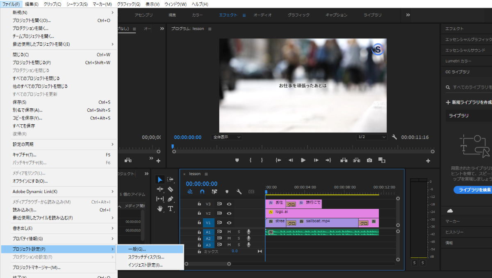Click the Lift button
Image resolution: width=492 pixels, height=278 pixels.
pos(344,160)
